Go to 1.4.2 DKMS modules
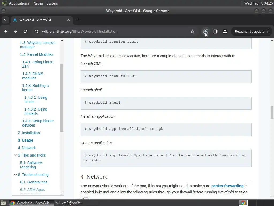The width and height of the screenshot is (274, 206). [33, 76]
